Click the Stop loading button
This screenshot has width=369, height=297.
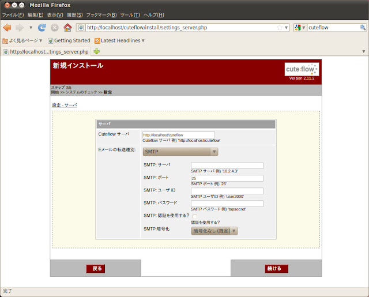[x=55, y=28]
